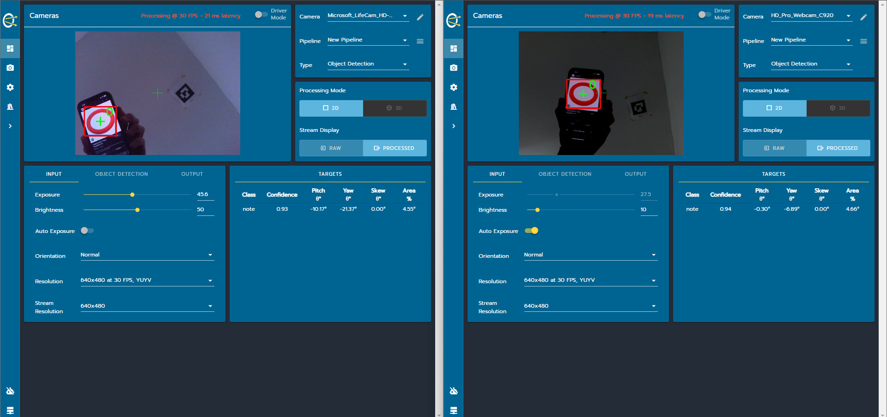Disable Auto Exposure in the right window
The width and height of the screenshot is (887, 417).
click(x=532, y=231)
